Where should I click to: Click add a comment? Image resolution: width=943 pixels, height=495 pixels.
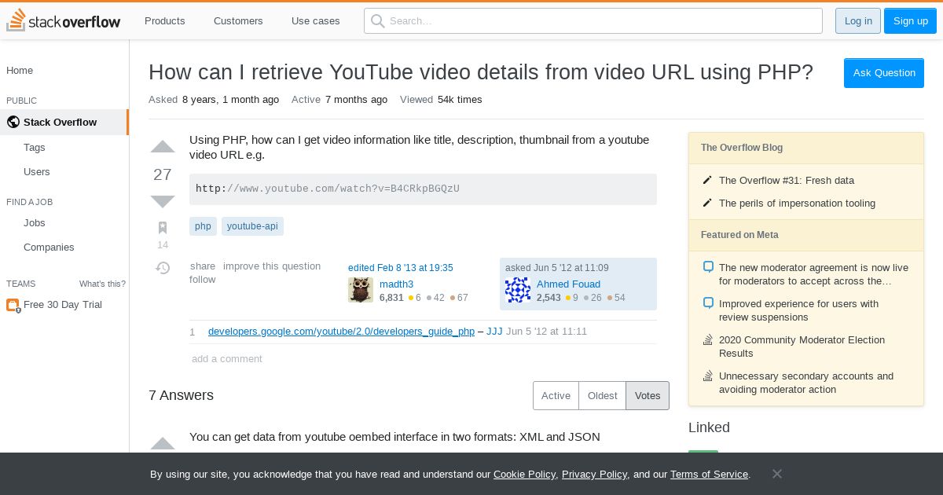pyautogui.click(x=227, y=359)
